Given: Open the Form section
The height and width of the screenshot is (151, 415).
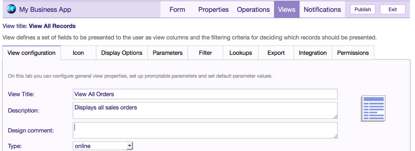Looking at the screenshot, I should 177,10.
